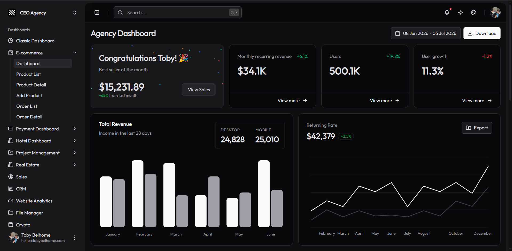
Task: Click Toby Belhome sidebar avatar
Action: pyautogui.click(x=13, y=237)
